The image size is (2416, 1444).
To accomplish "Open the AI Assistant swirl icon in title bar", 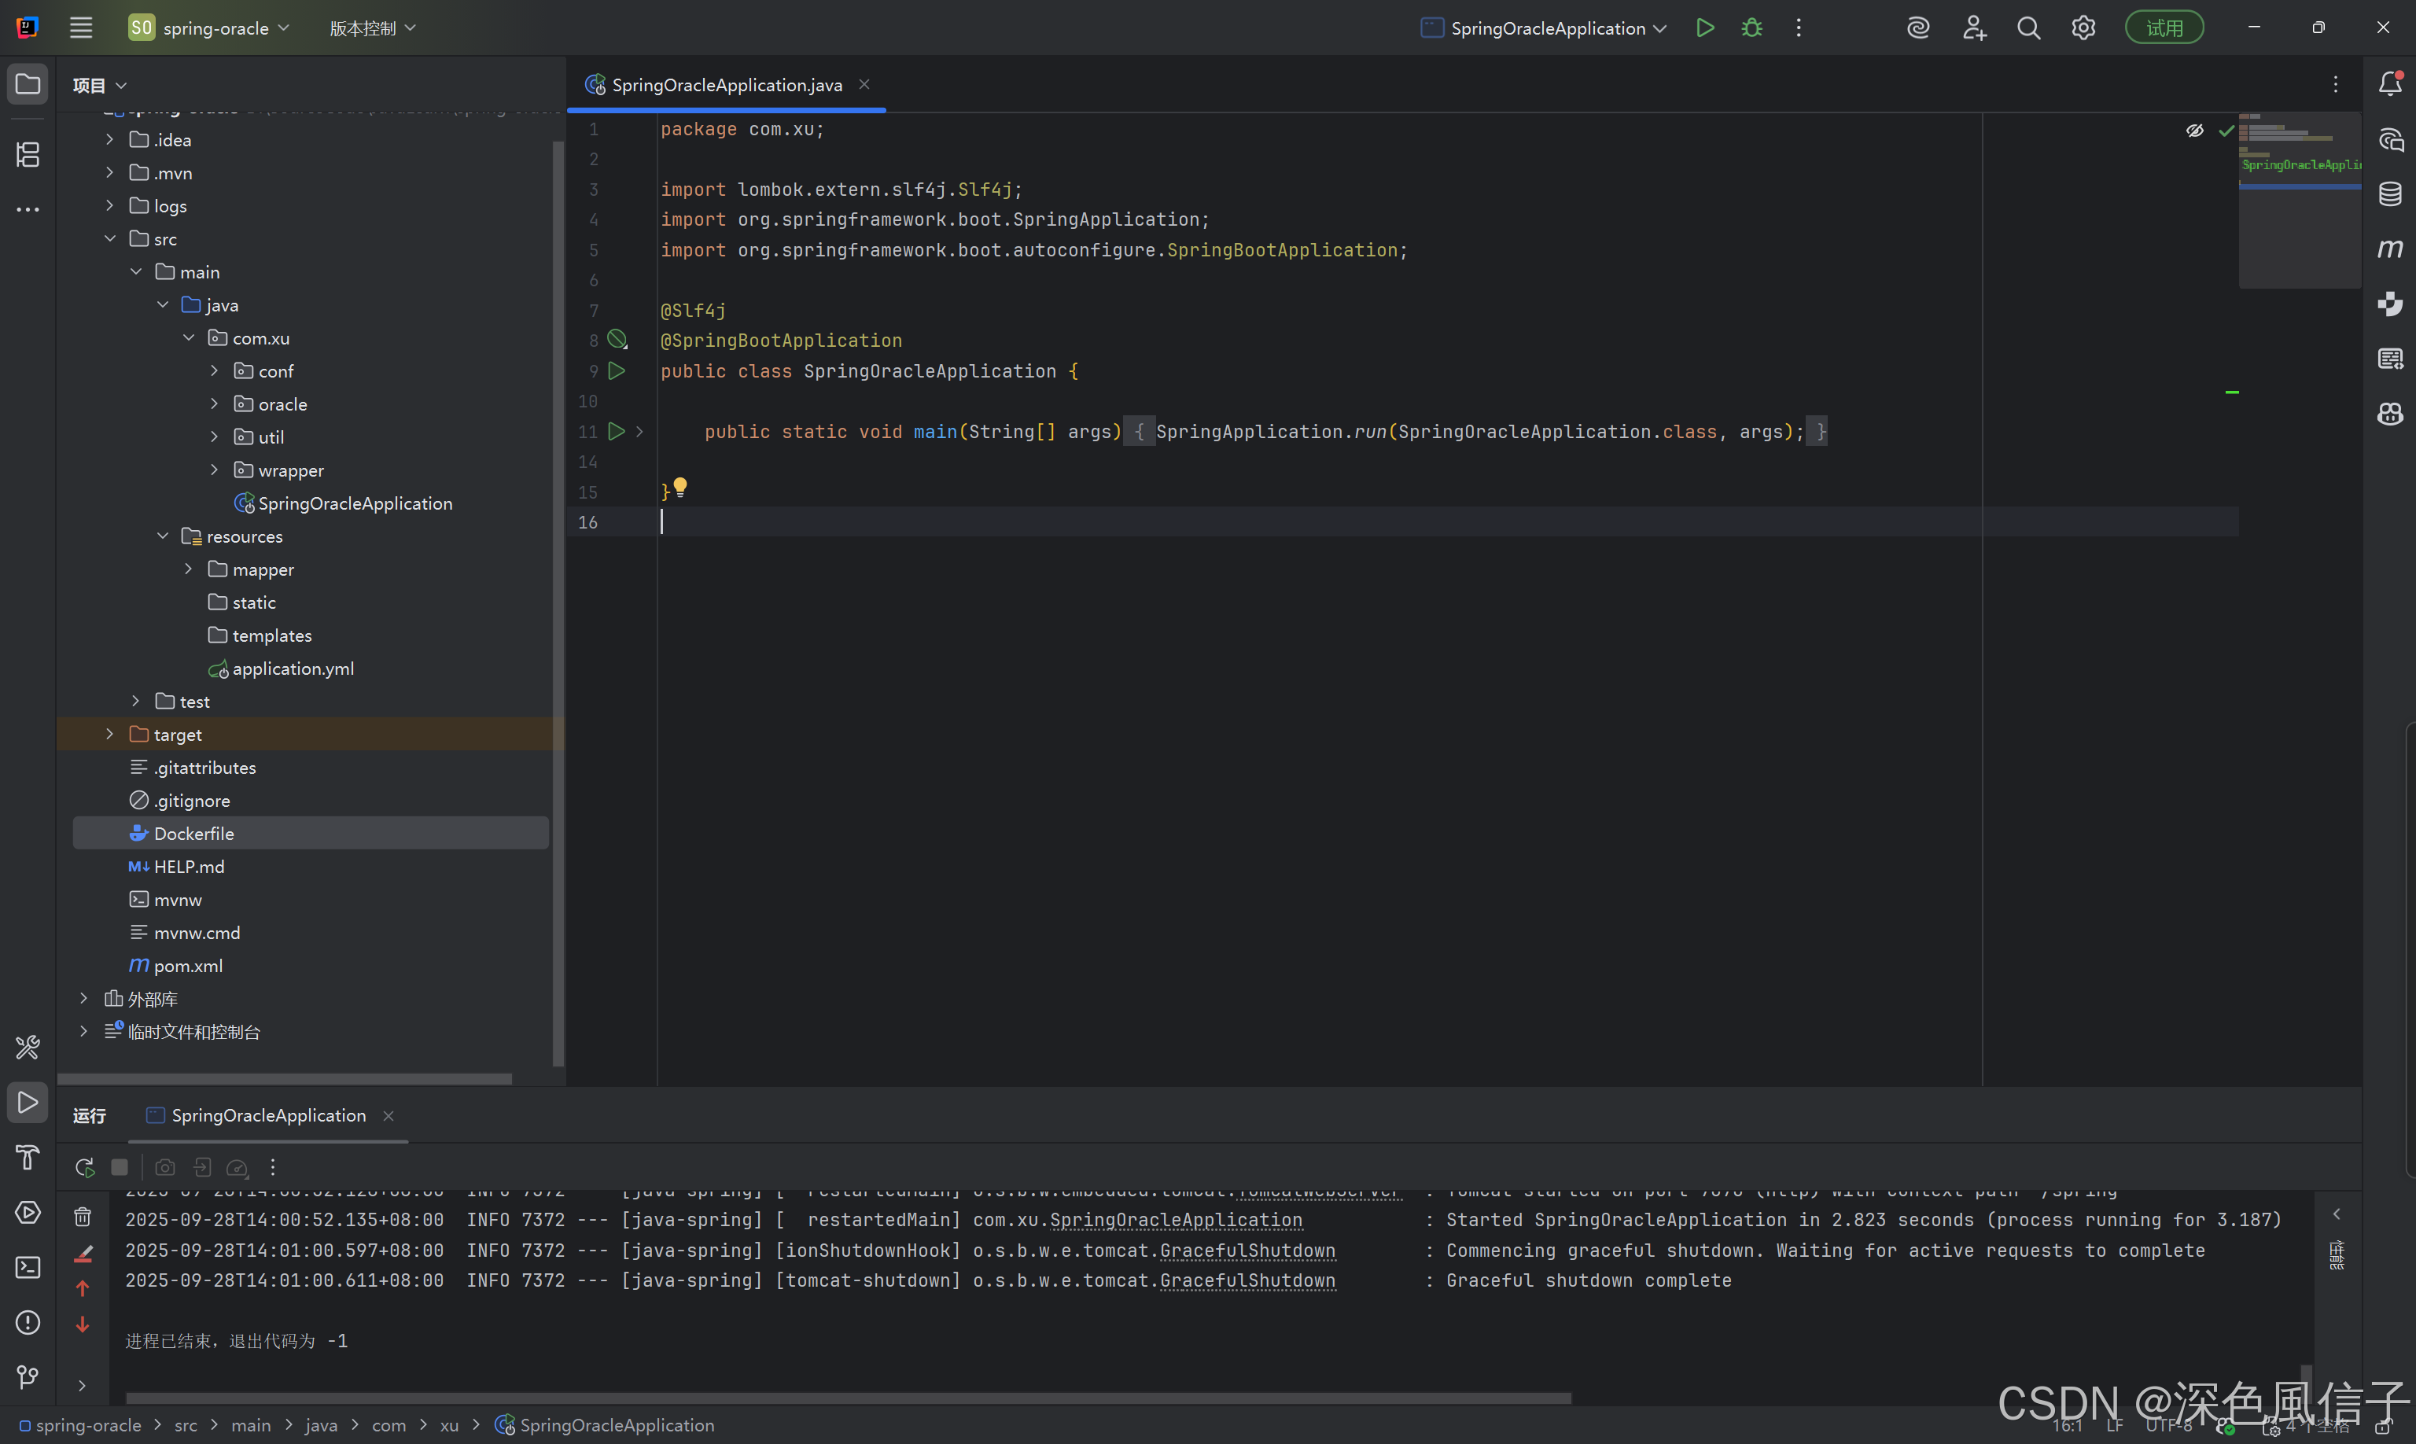I will (1918, 28).
